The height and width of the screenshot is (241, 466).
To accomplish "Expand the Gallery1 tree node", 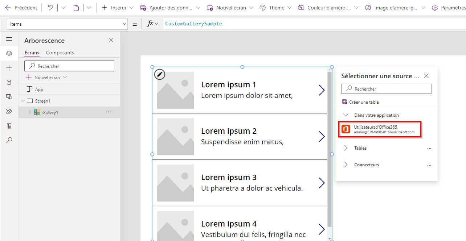I will [30, 112].
